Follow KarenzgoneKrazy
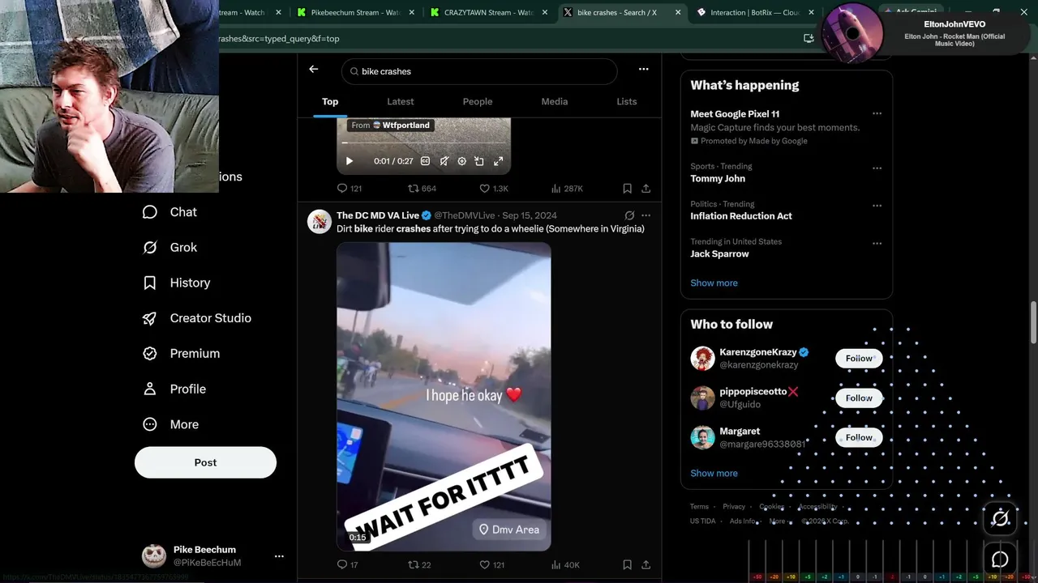The height and width of the screenshot is (583, 1038). pyautogui.click(x=859, y=358)
